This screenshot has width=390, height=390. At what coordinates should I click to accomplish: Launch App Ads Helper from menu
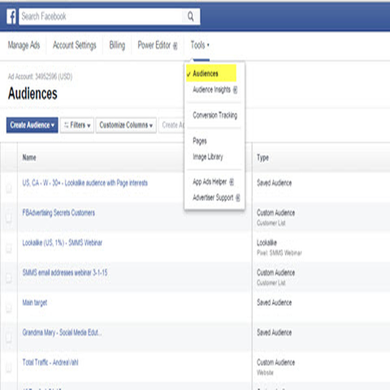coord(213,182)
